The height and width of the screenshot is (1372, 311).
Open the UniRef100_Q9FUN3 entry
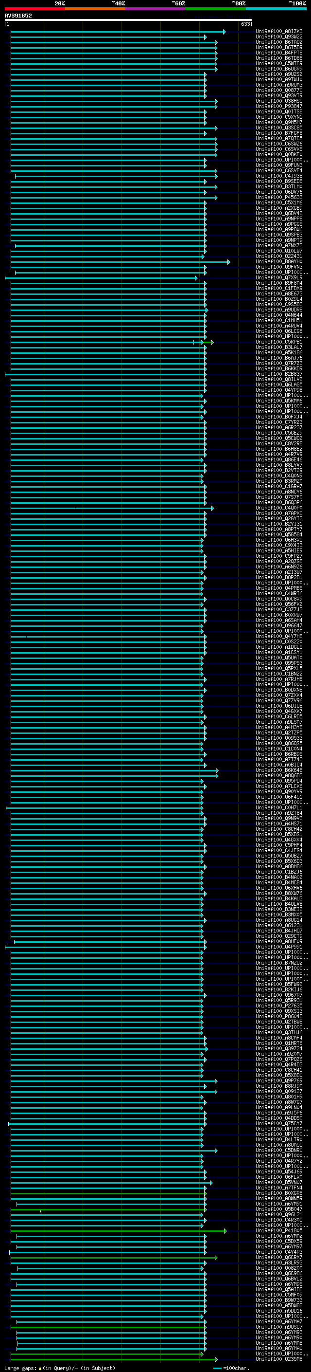[x=279, y=165]
